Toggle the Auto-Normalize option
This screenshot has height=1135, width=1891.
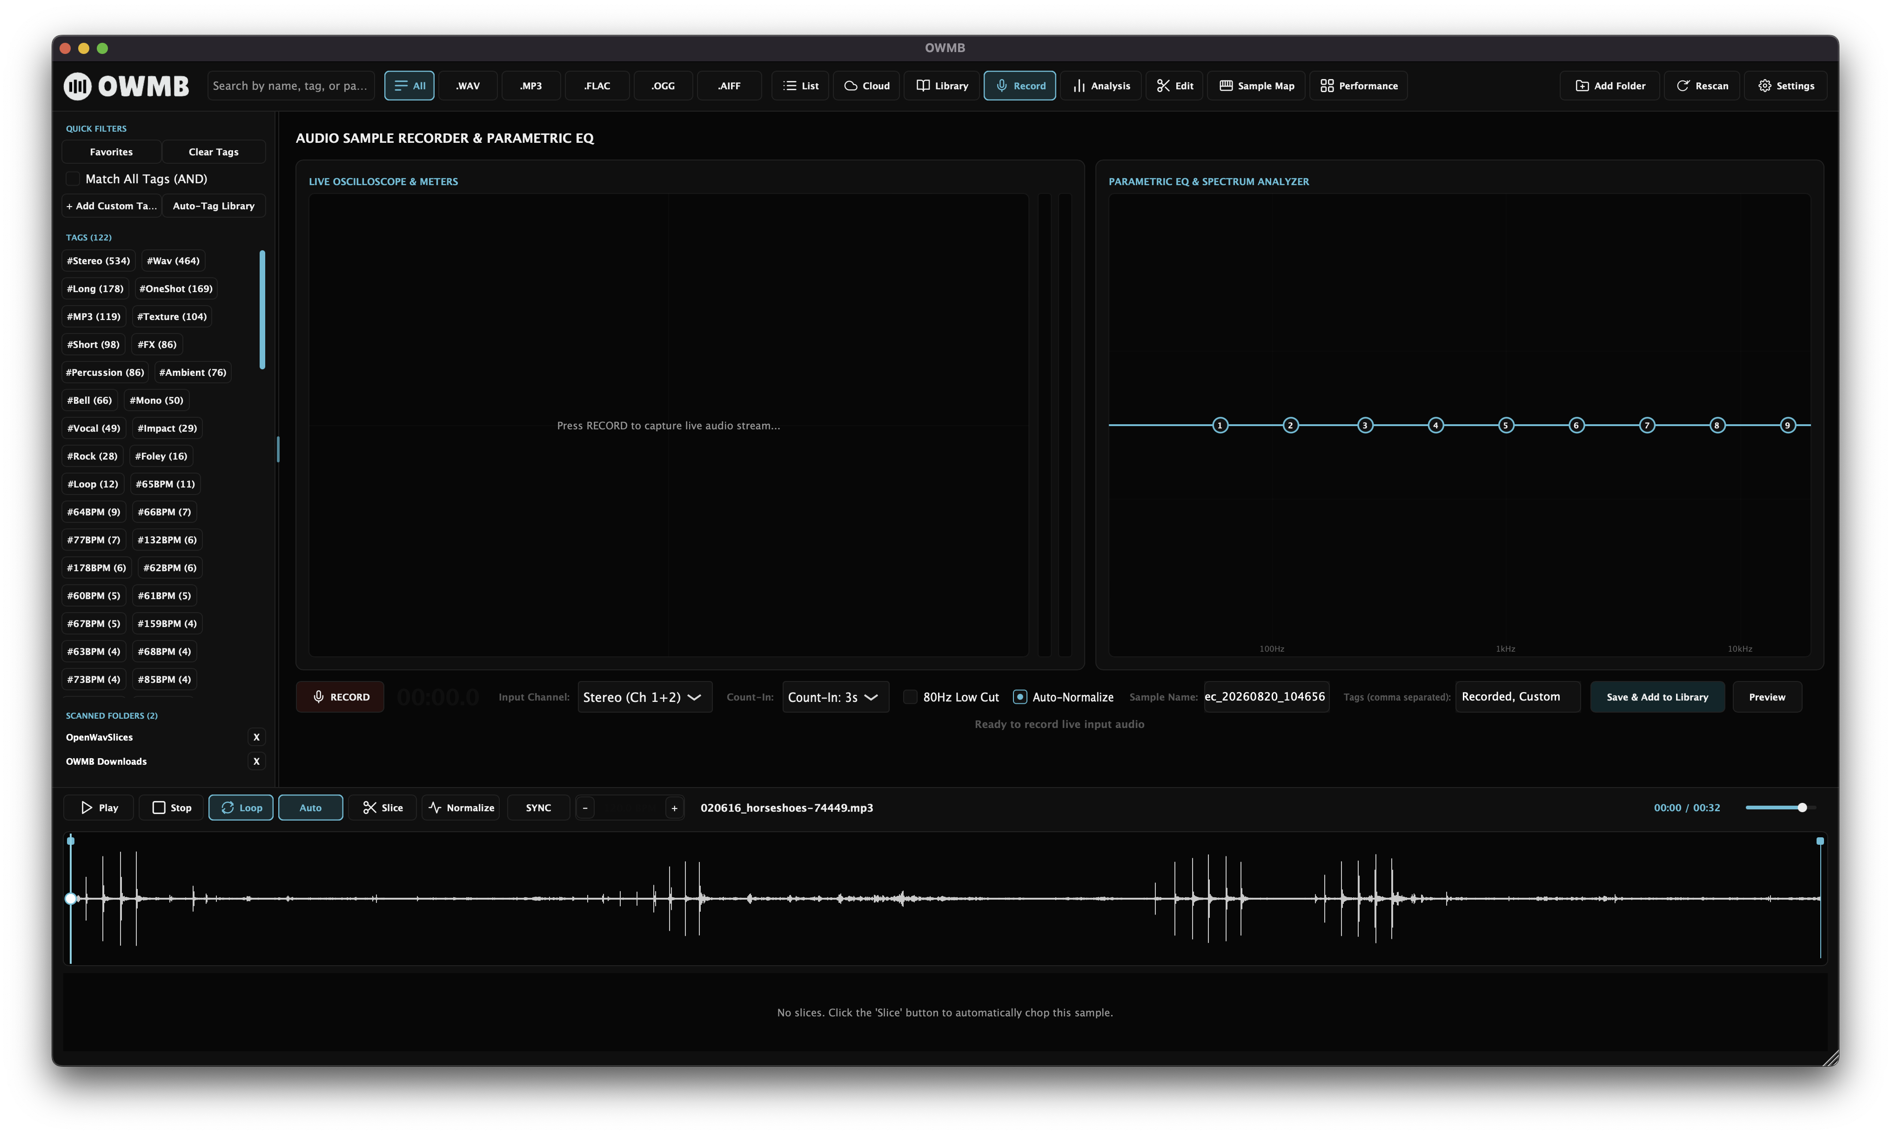[x=1019, y=697]
